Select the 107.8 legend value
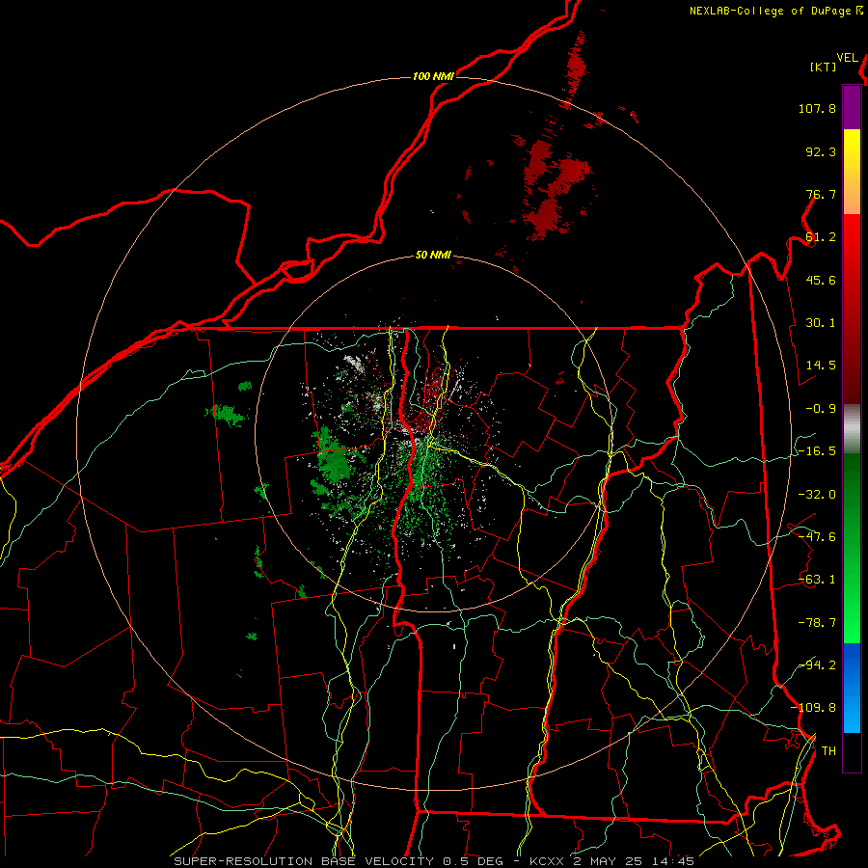Viewport: 868px width, 868px height. 817,108
